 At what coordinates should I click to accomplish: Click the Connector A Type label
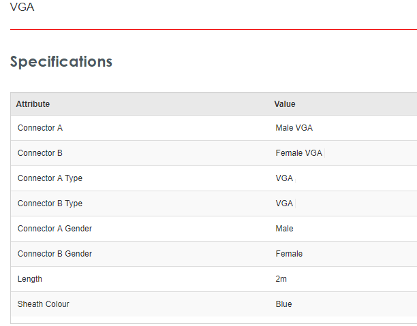[x=52, y=178]
